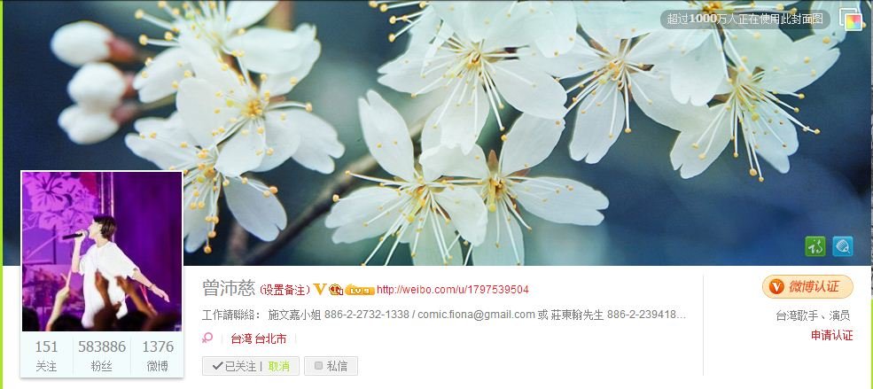Screen dimensions: 873x389
Task: Click the gold V verification icon
Action: 320,289
